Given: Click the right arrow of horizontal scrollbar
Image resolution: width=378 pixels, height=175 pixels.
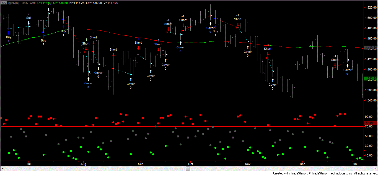Looking at the screenshot, I should (375, 169).
